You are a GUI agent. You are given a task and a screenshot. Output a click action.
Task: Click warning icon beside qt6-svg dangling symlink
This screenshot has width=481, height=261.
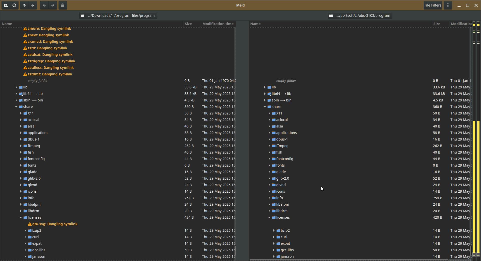[30, 224]
